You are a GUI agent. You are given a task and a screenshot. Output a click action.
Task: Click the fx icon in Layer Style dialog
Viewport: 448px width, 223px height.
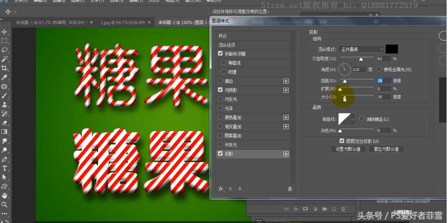coord(221,189)
